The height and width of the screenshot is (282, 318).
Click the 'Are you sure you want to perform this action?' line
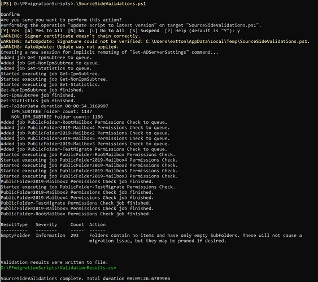click(x=61, y=20)
